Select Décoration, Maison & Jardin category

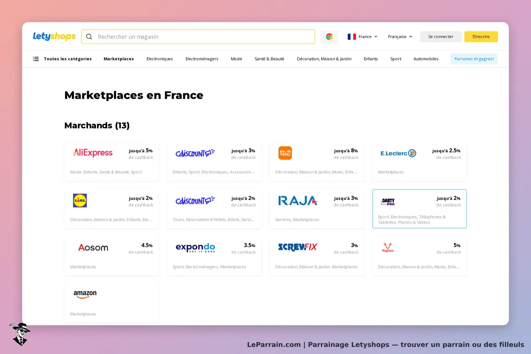point(324,59)
